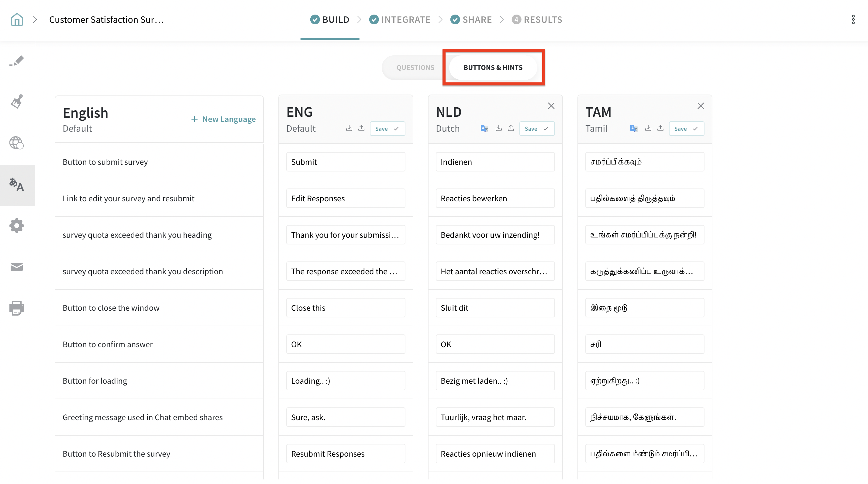The width and height of the screenshot is (868, 484).
Task: Open the email envelope sidebar icon
Action: point(16,267)
